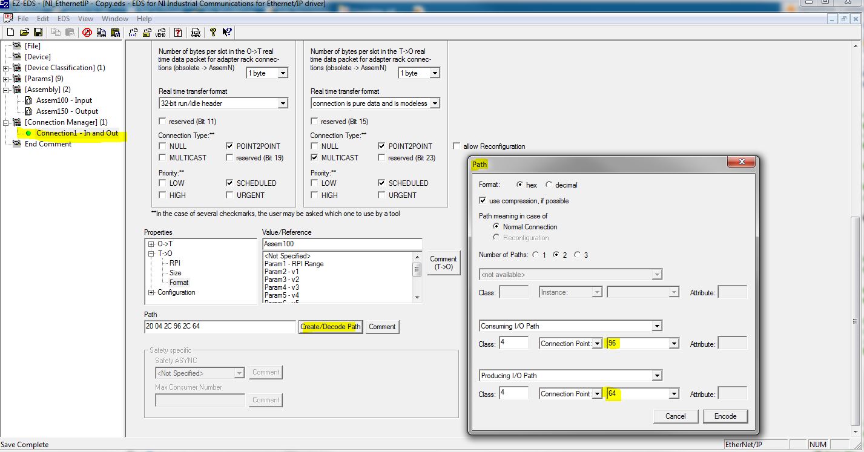Select the End Comment tree node
Screen dimensions: 864x452
(x=48, y=144)
